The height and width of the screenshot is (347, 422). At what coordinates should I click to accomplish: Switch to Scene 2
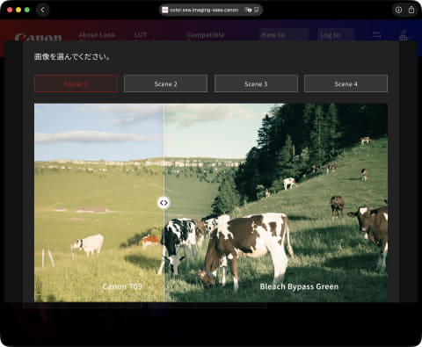[165, 83]
